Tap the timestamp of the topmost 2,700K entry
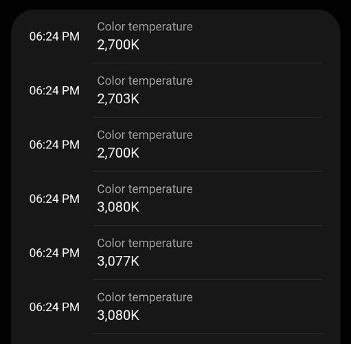This screenshot has height=344, width=351. (54, 36)
